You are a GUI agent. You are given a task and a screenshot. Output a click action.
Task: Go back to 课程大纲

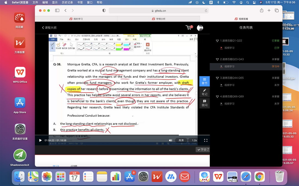[49, 28]
